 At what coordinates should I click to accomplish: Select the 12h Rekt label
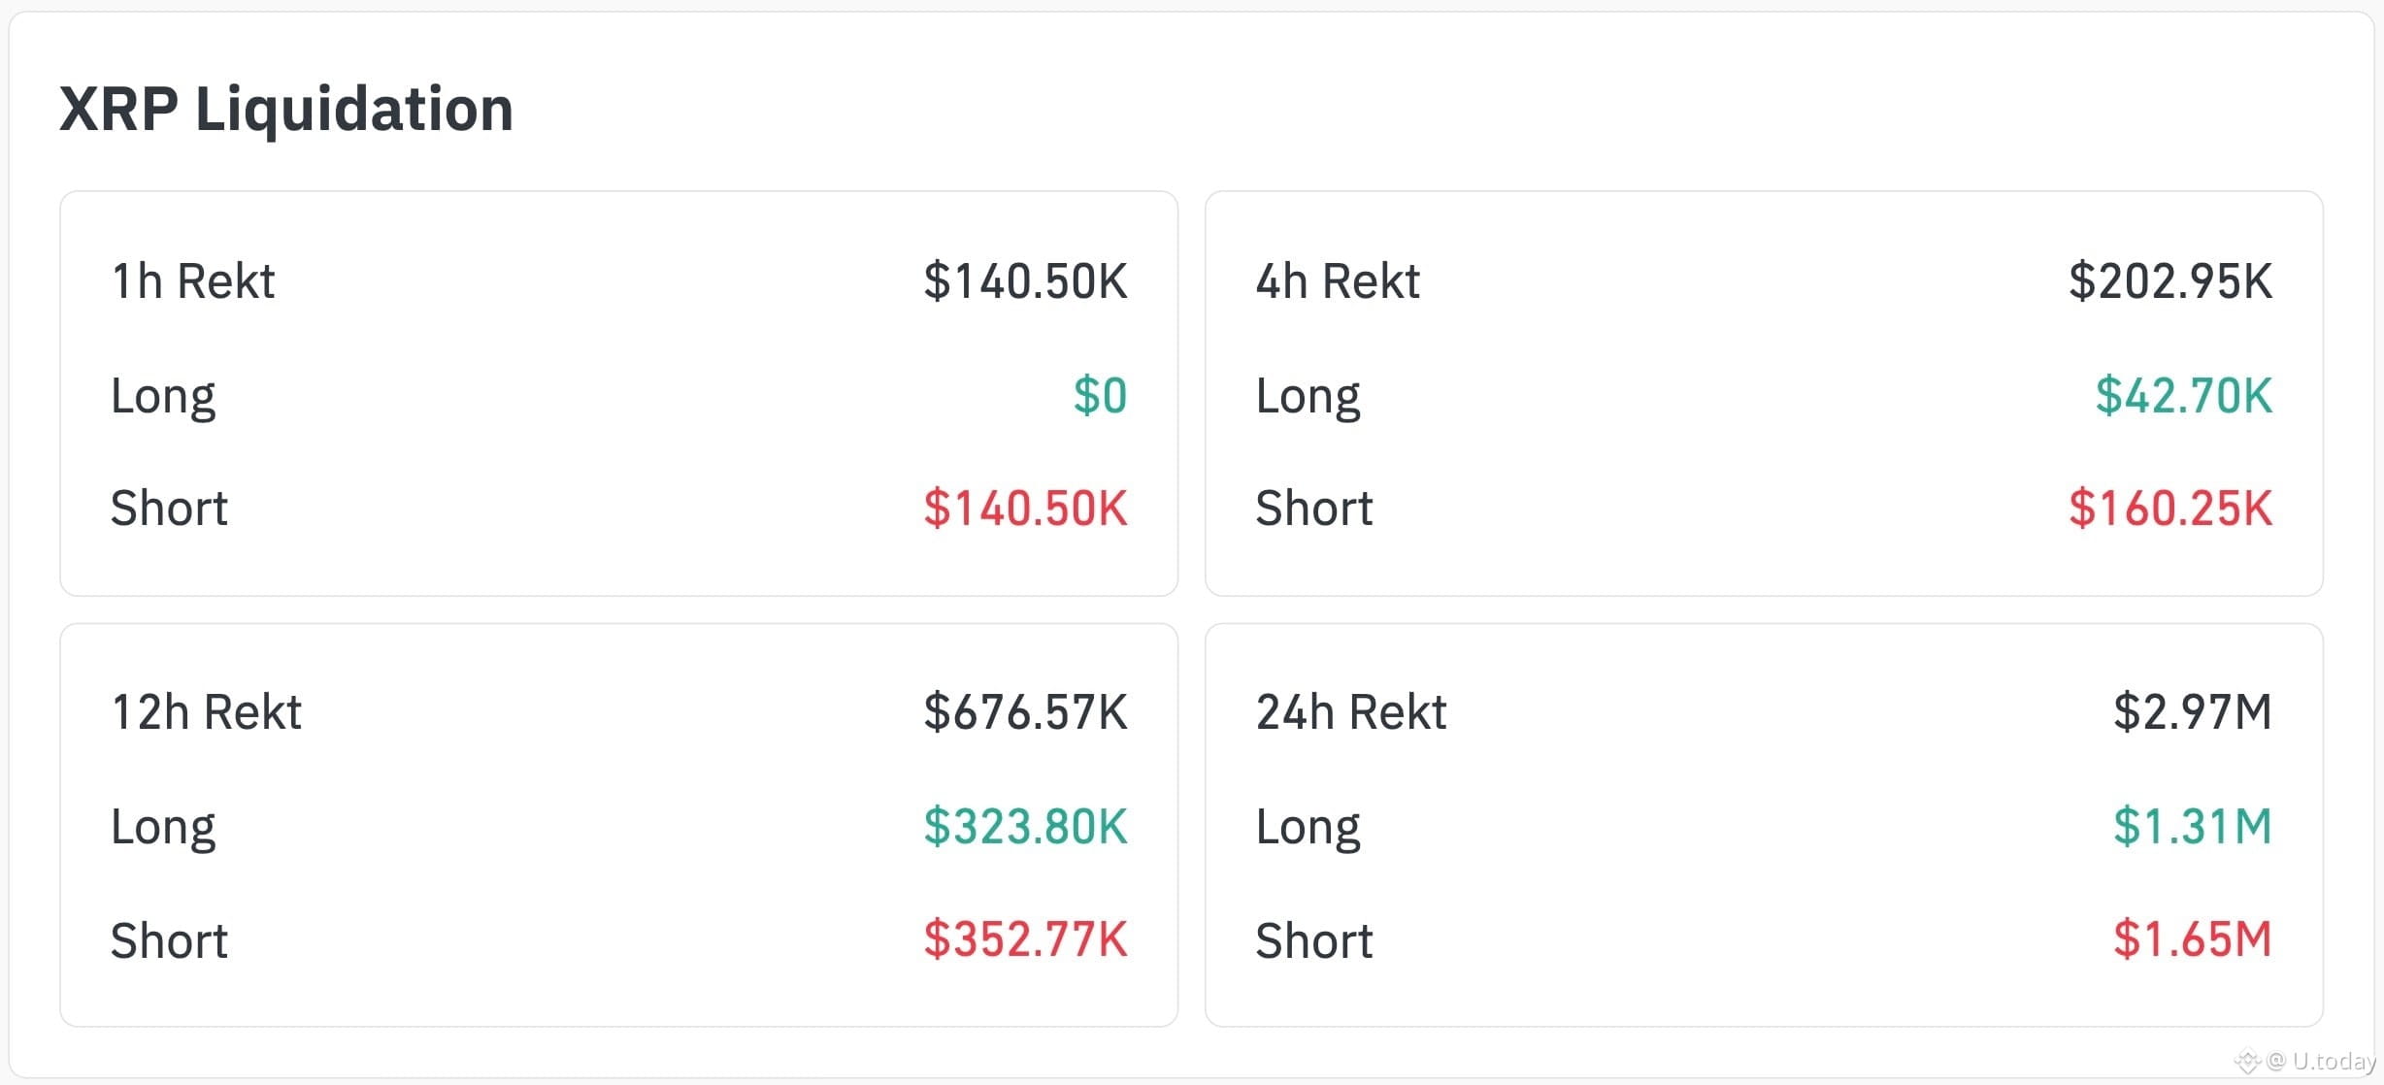pos(207,712)
